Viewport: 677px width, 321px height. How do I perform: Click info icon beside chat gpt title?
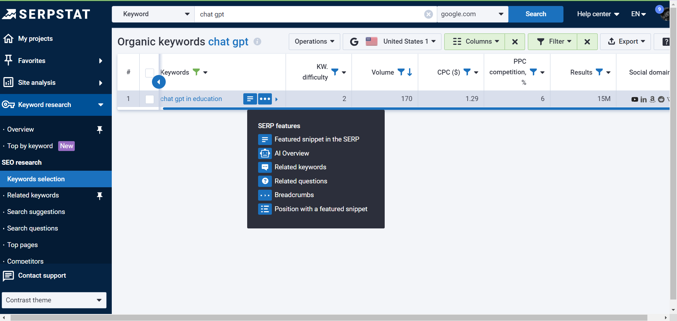click(257, 42)
